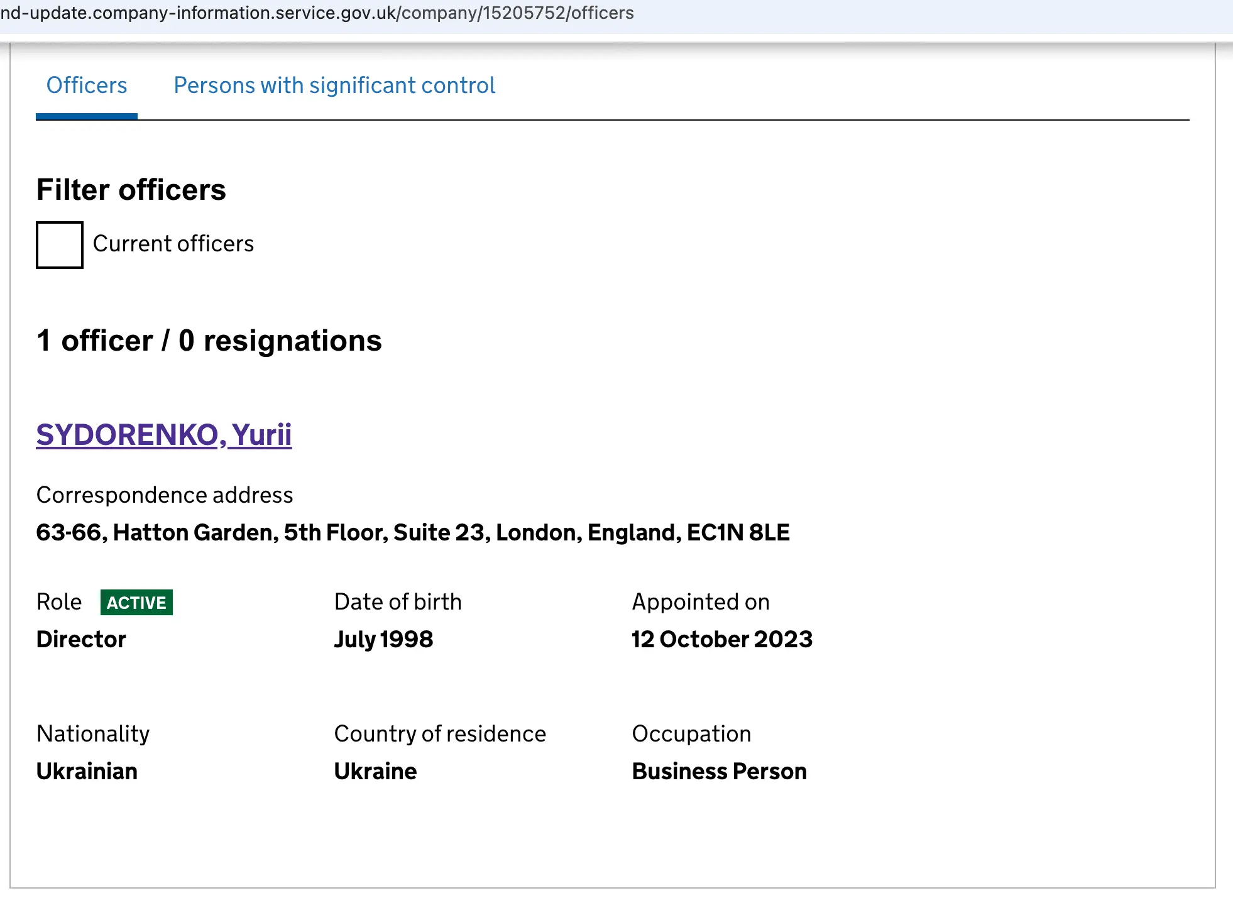Image resolution: width=1233 pixels, height=898 pixels.
Task: Click the Current officers filter label
Action: click(x=173, y=244)
